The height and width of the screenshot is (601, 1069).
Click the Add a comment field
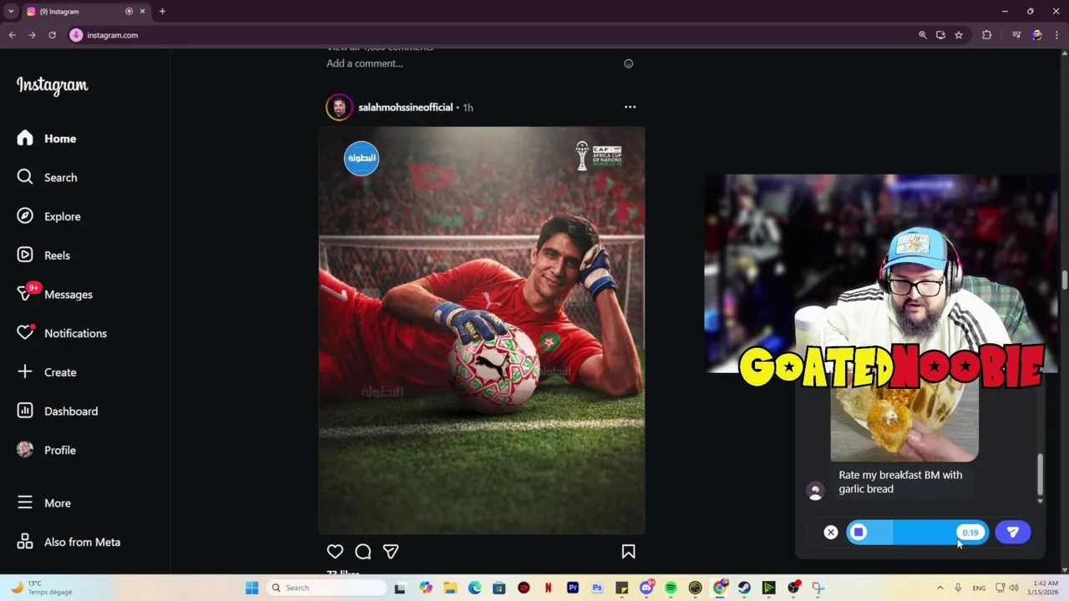(364, 63)
